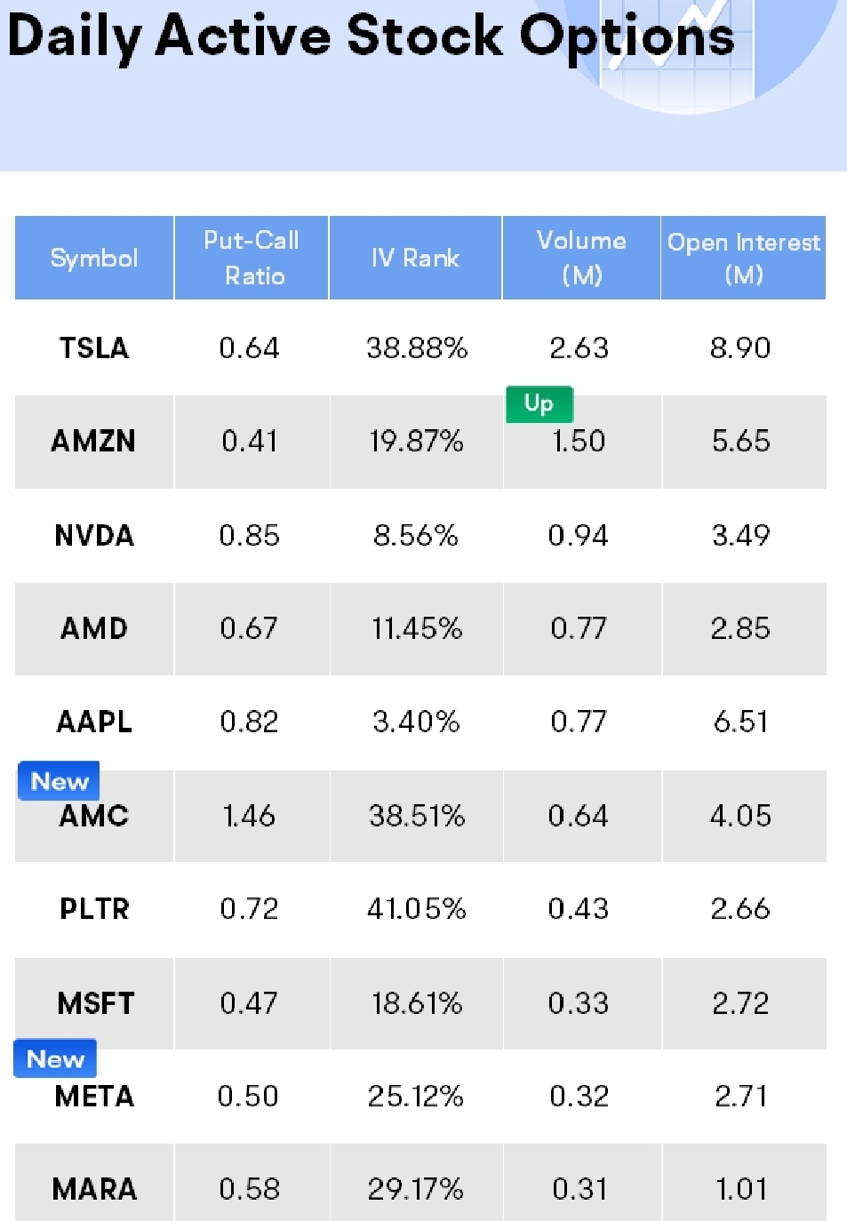The image size is (847, 1221).
Task: Click the New badge above AMC
Action: pos(59,781)
